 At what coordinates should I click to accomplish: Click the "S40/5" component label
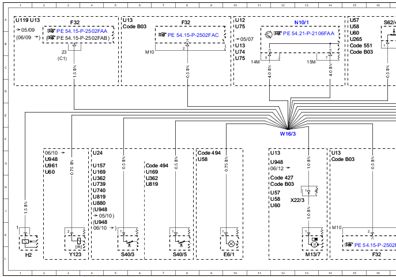(x=180, y=254)
